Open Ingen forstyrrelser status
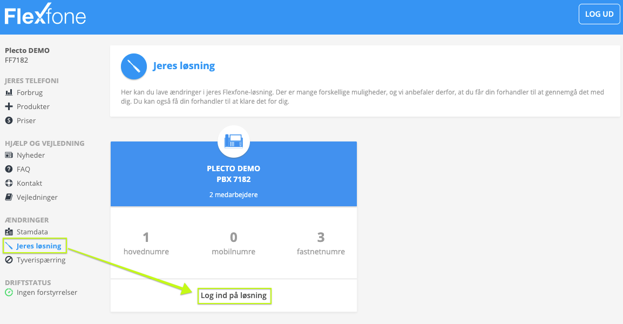Screen dimensions: 623x324 pos(47,292)
